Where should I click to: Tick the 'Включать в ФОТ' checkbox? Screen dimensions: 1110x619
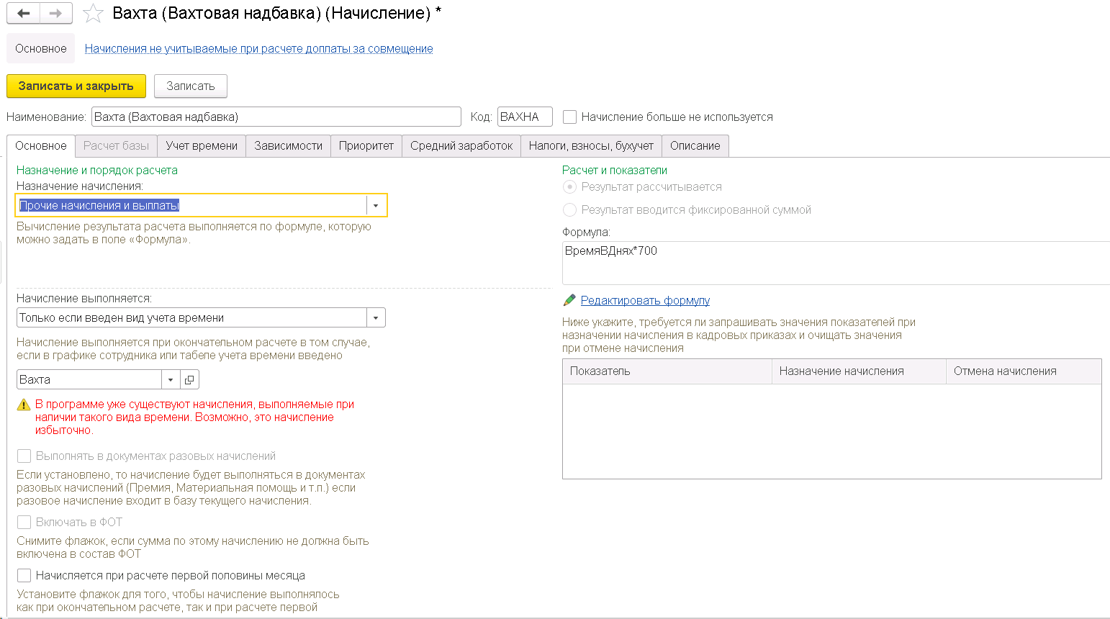[24, 522]
